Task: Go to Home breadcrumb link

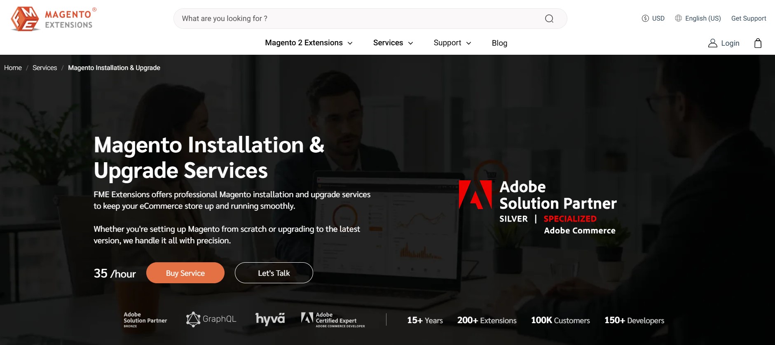Action: click(13, 68)
